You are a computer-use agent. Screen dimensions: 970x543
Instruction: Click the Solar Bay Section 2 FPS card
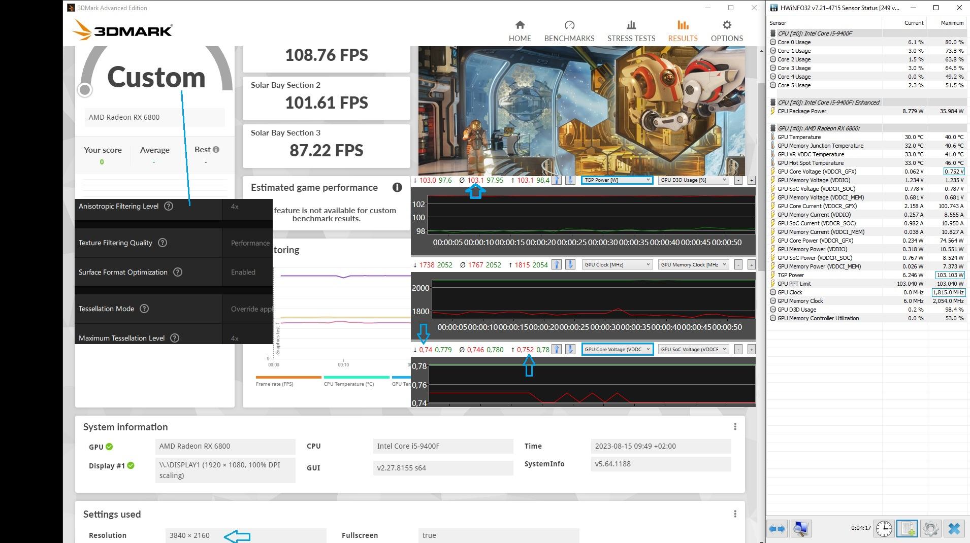[326, 98]
